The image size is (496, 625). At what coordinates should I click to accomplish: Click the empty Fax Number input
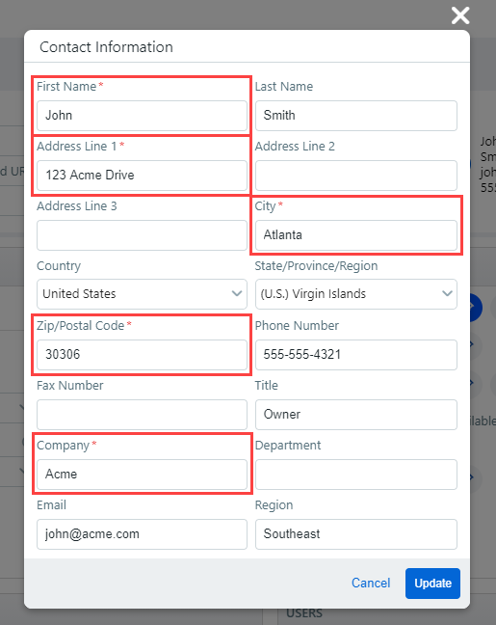click(142, 415)
